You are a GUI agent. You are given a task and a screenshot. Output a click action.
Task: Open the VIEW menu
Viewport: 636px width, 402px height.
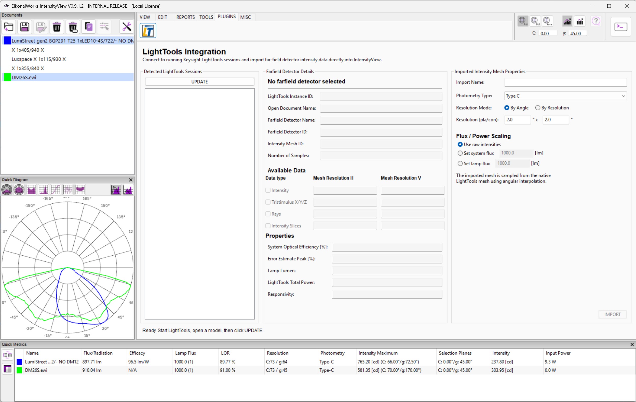click(145, 17)
